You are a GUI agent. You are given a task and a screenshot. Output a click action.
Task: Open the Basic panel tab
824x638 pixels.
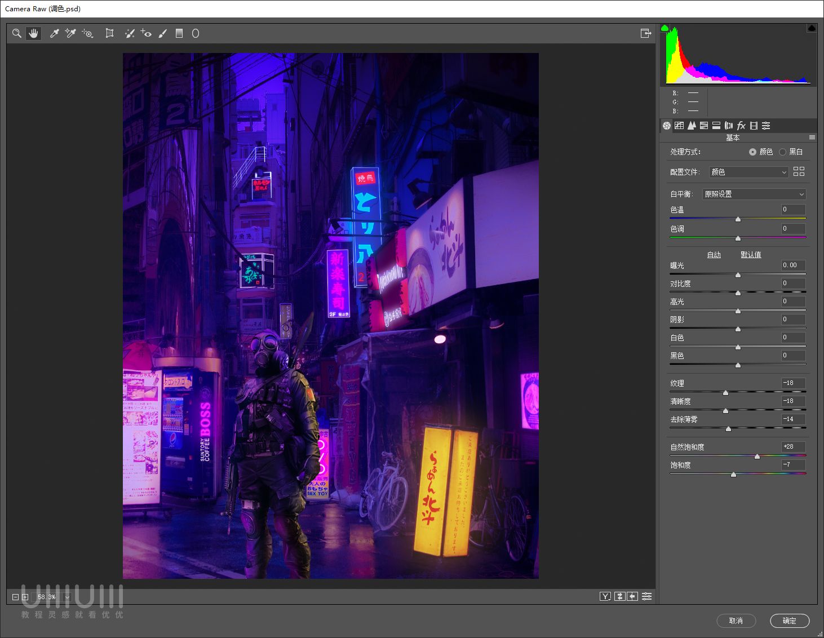(667, 126)
